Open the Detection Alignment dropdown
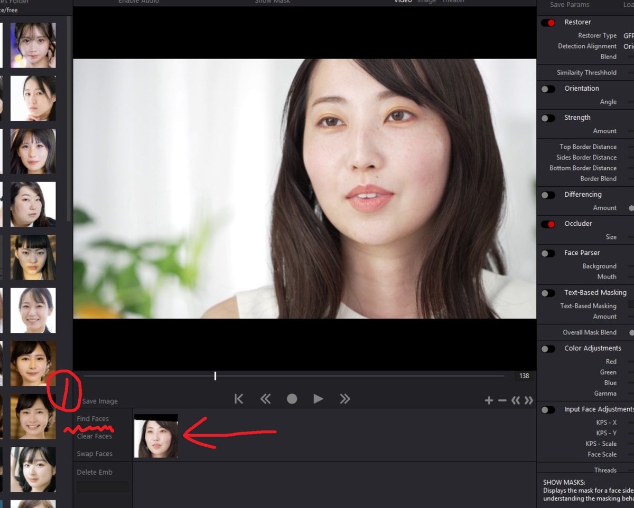 tap(628, 46)
